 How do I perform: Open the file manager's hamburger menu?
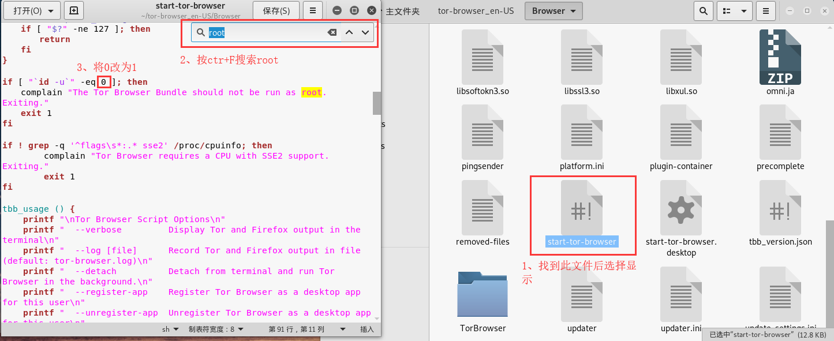click(765, 10)
